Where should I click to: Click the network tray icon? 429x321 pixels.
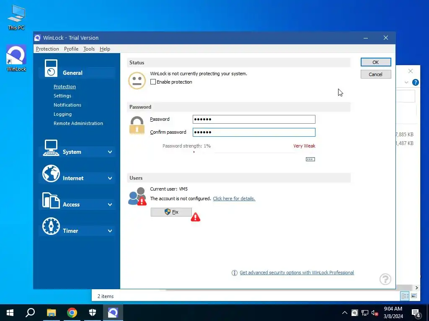click(365, 313)
